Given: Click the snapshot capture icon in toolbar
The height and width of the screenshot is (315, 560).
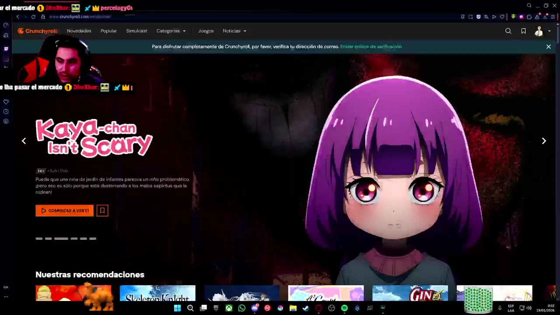Looking at the screenshot, I should point(470,17).
